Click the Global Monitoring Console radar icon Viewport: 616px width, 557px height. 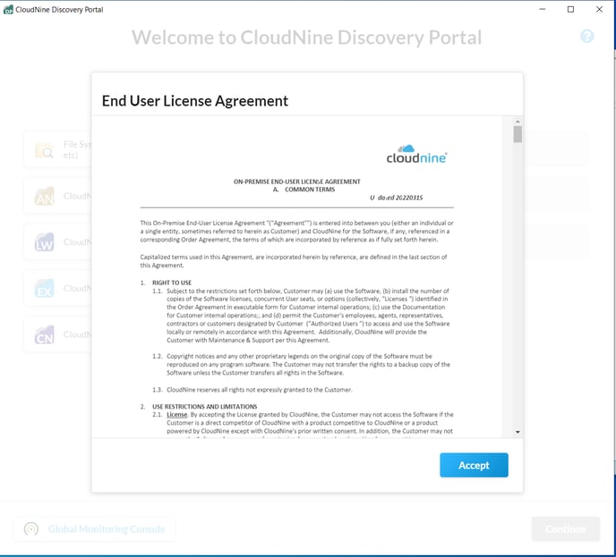tap(31, 528)
